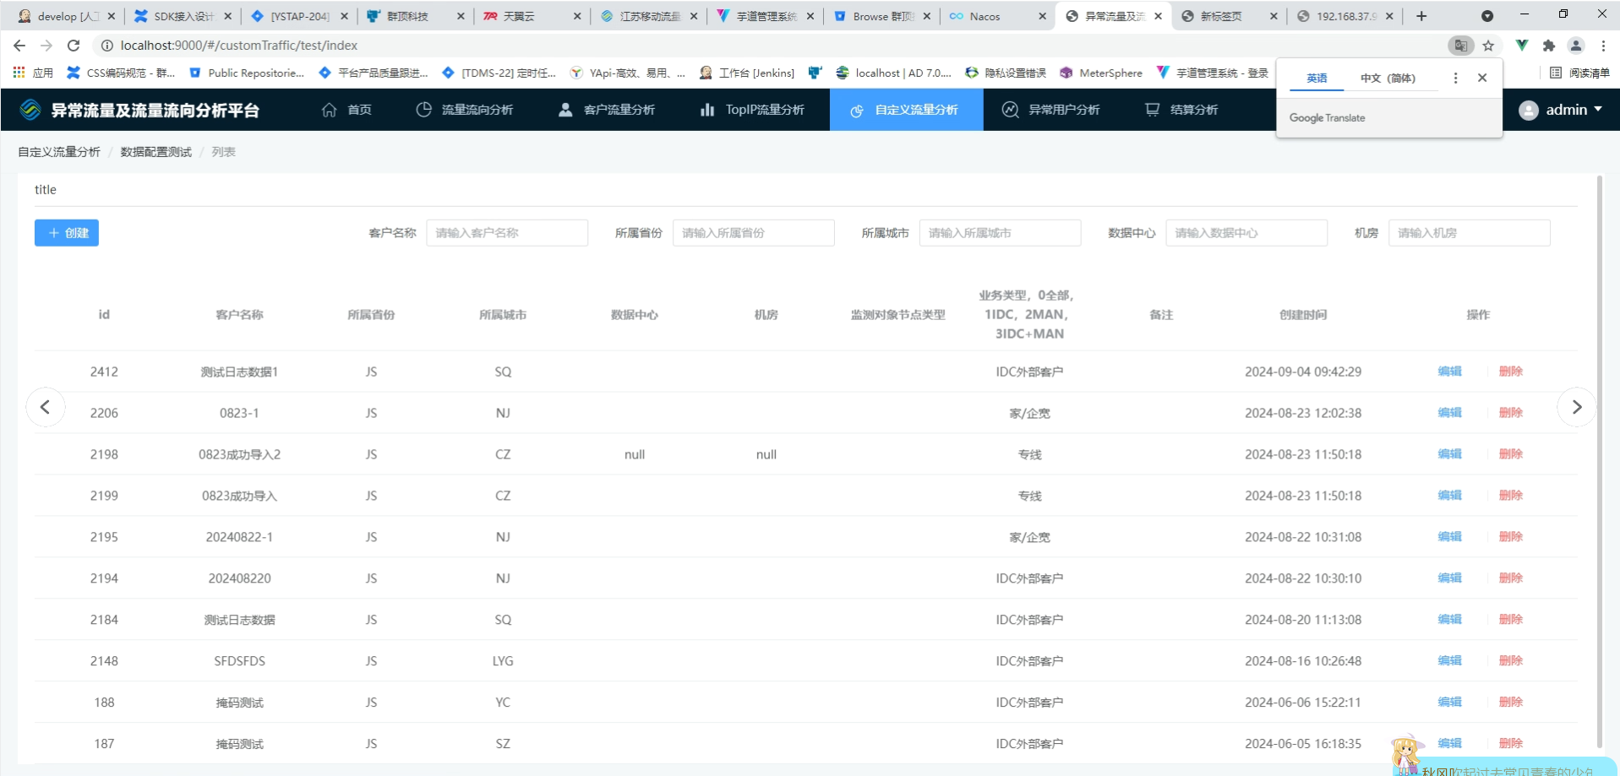Image resolution: width=1620 pixels, height=776 pixels.
Task: Open the browser extensions puzzle icon
Action: pyautogui.click(x=1548, y=46)
